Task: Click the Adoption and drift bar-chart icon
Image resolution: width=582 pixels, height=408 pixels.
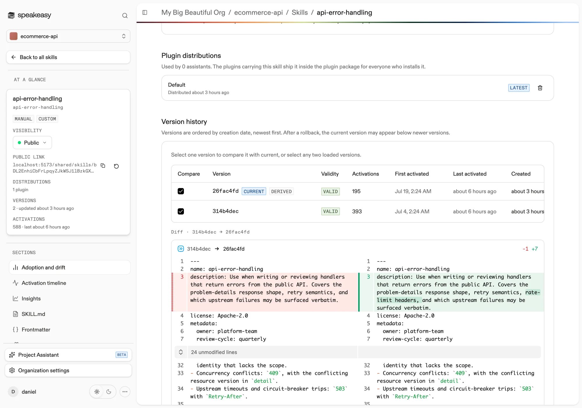Action: tap(16, 267)
